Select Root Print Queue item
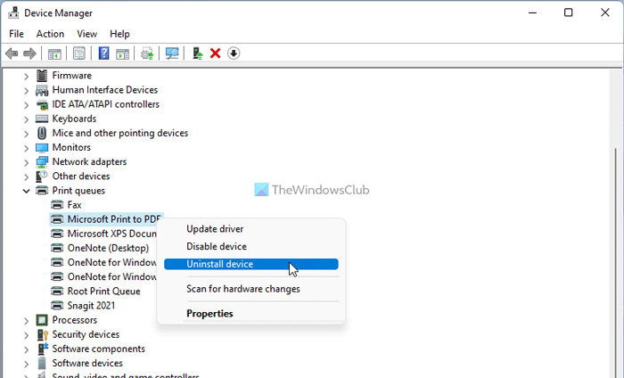The width and height of the screenshot is (624, 378). 95,292
